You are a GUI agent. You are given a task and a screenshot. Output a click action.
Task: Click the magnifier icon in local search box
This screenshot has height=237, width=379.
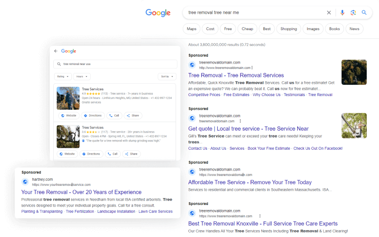(59, 64)
